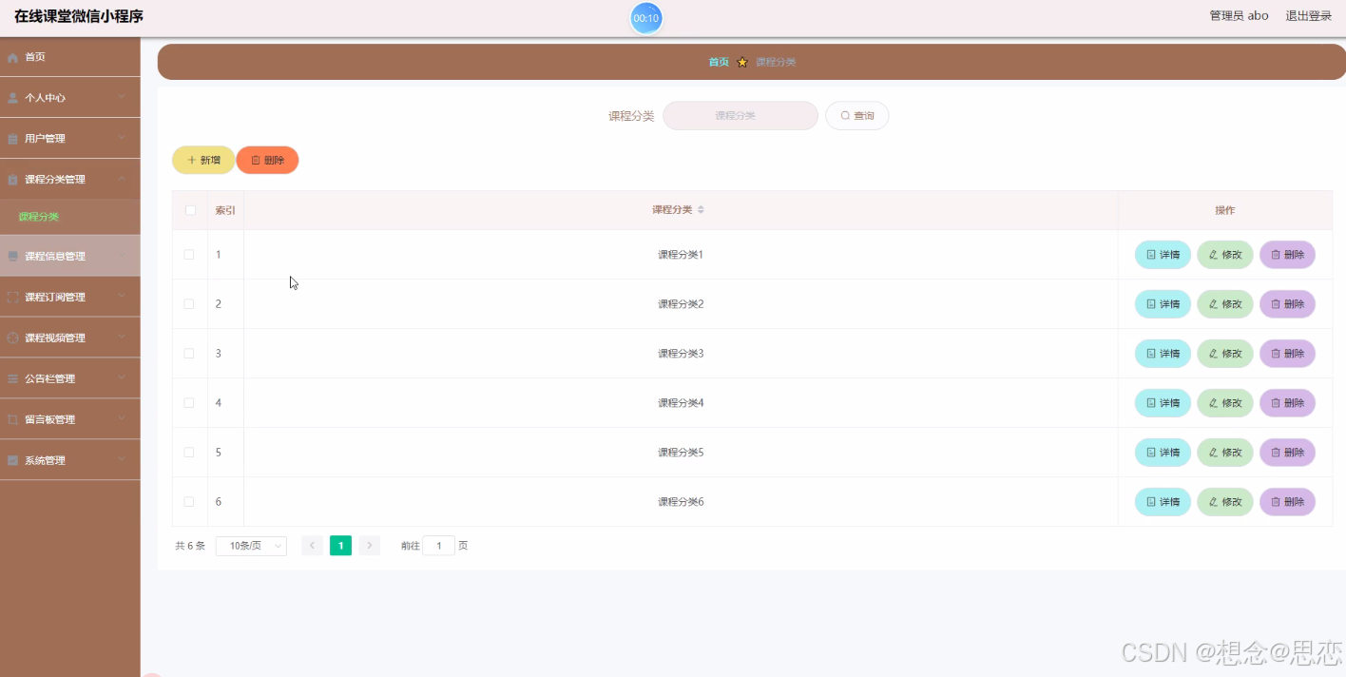
Task: Click the icon beside 课程订阅管理
Action: [12, 298]
